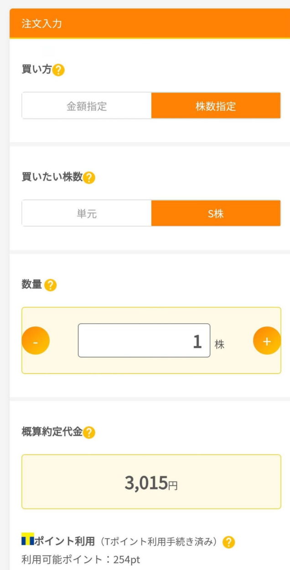The image size is (290, 570).
Task: Click the 買いたい株数 section label
Action: 52,177
